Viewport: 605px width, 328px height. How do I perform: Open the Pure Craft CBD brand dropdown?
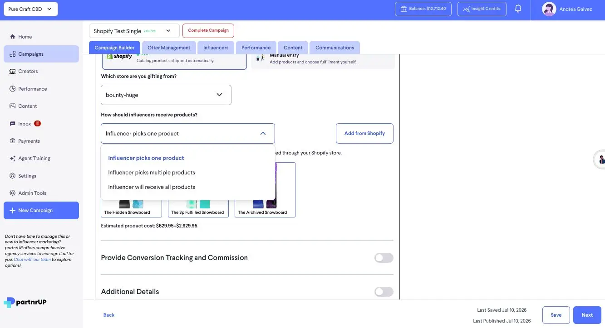point(31,9)
